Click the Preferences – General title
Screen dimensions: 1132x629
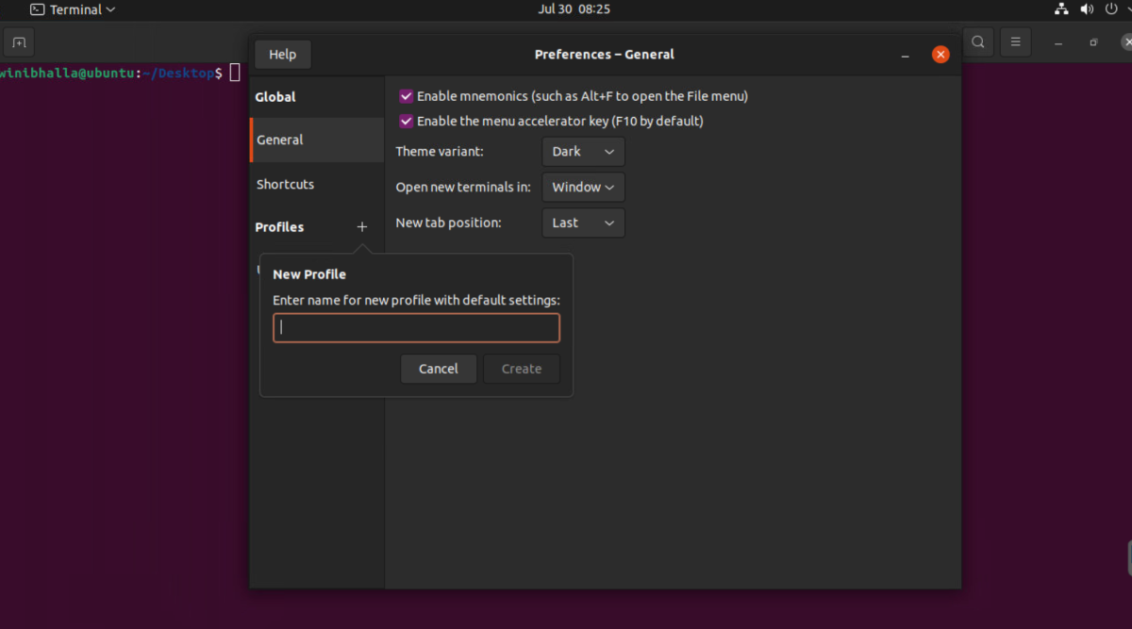pos(605,55)
